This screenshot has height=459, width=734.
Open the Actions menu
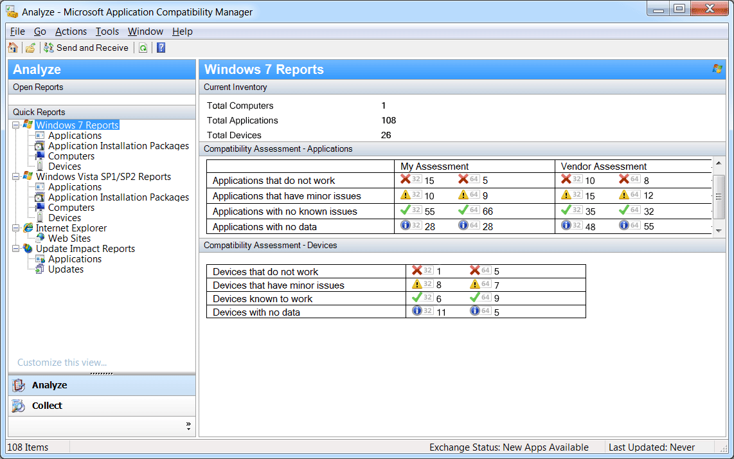[x=71, y=32]
